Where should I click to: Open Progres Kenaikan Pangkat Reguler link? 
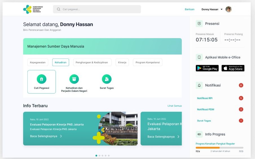pyautogui.click(x=215, y=144)
